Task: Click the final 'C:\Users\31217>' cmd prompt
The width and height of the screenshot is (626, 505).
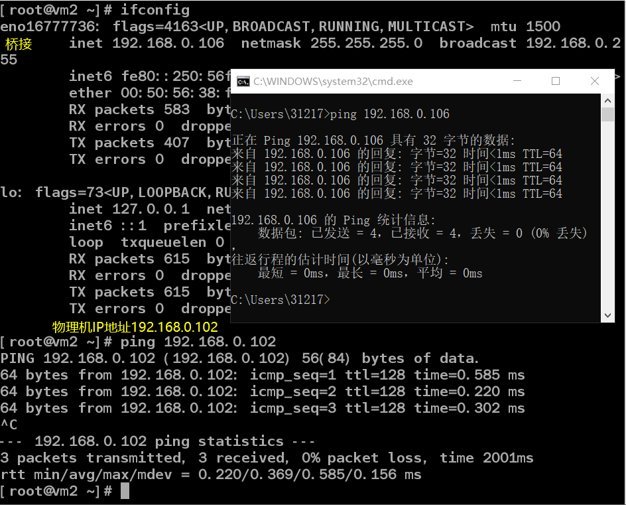Action: tap(281, 300)
